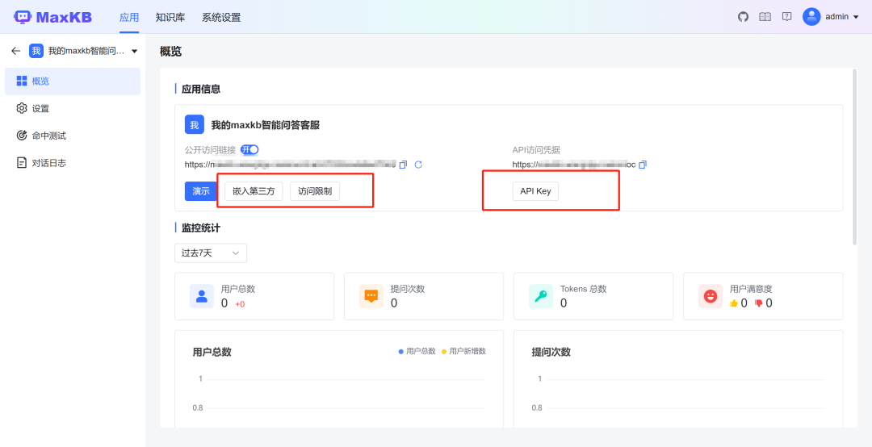Click the 提问次数 chat bubble icon
This screenshot has height=447, width=872.
(371, 296)
